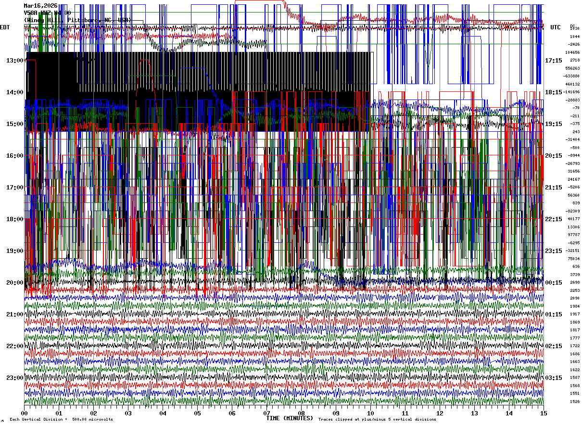Image resolution: width=582 pixels, height=426 pixels.
Task: Click the Each Vertical Division microvolts note
Action: (61, 419)
